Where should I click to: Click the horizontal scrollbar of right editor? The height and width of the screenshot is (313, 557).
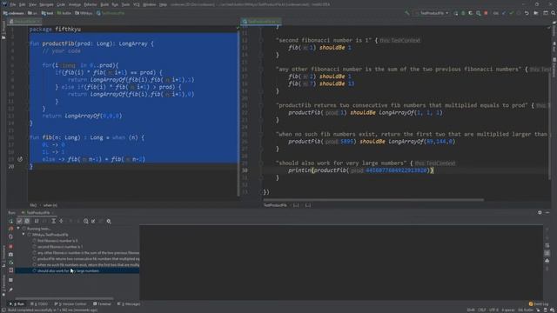pos(373,200)
